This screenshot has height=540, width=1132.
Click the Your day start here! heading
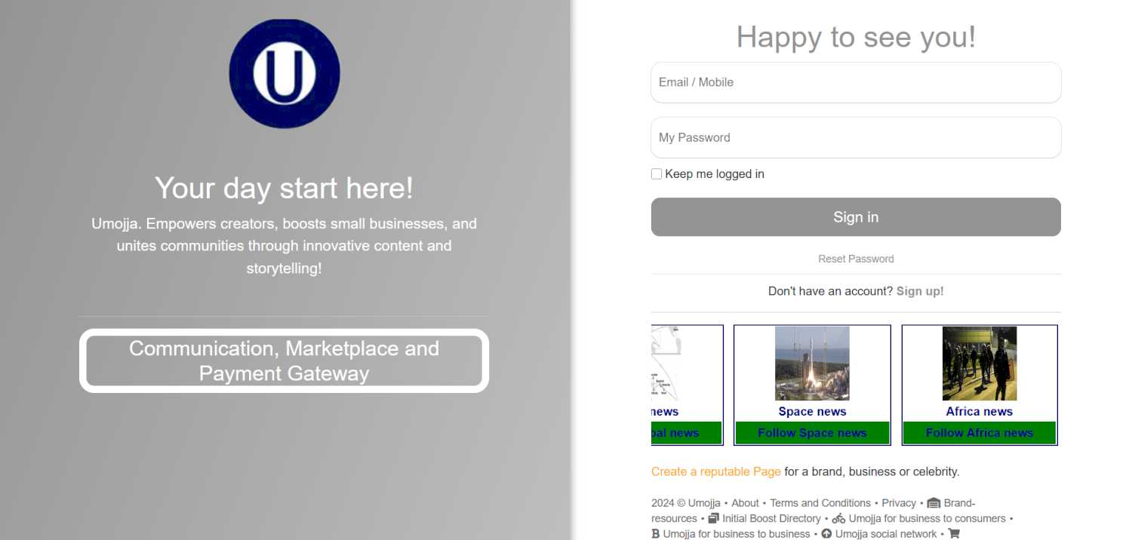pyautogui.click(x=284, y=188)
